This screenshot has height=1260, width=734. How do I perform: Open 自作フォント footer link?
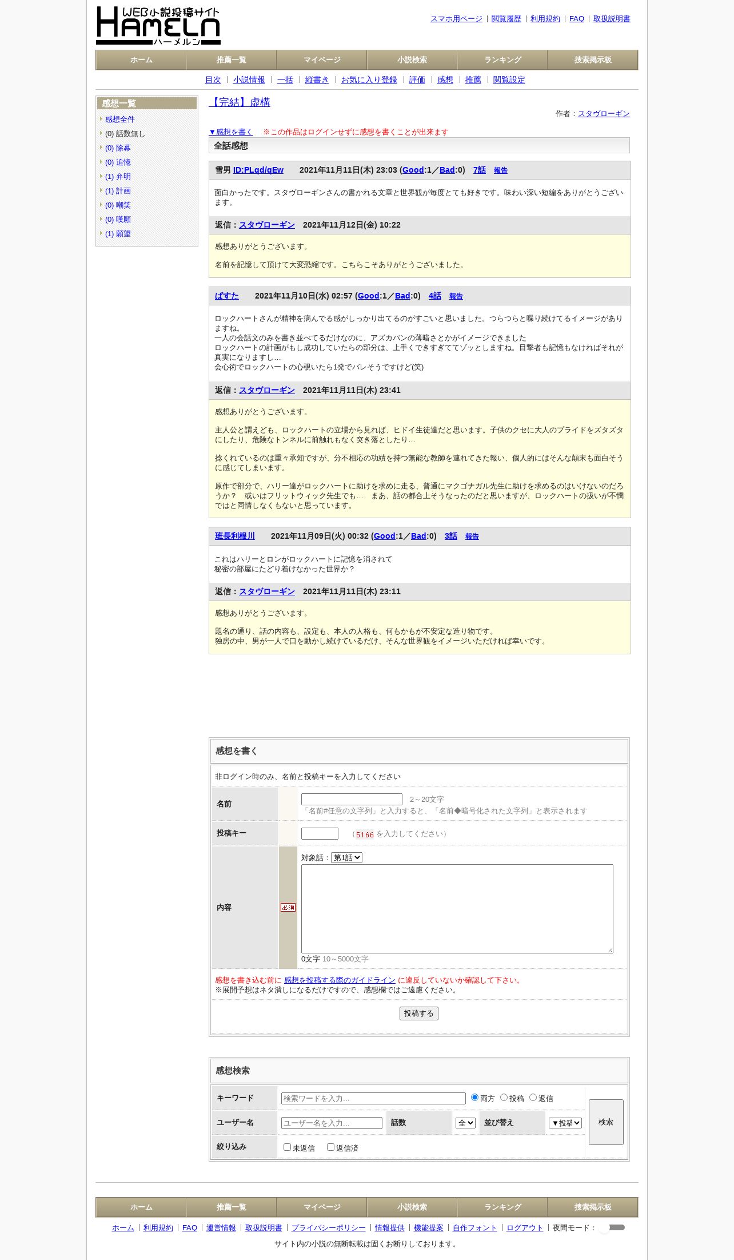tap(475, 1228)
